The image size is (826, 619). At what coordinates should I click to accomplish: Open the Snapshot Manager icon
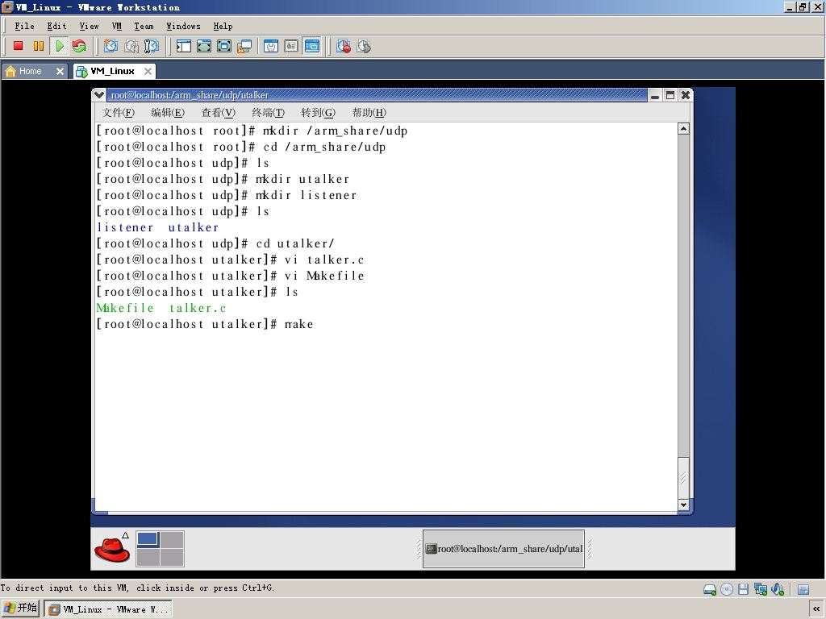point(151,46)
